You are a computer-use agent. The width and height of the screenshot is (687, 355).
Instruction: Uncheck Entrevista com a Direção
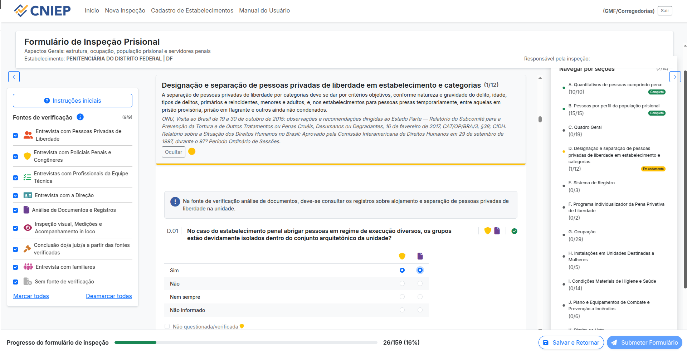[x=15, y=196]
